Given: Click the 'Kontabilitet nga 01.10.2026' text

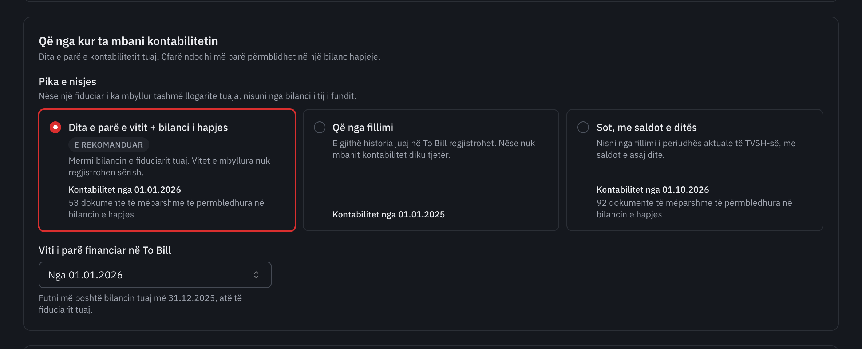Looking at the screenshot, I should click(x=652, y=190).
